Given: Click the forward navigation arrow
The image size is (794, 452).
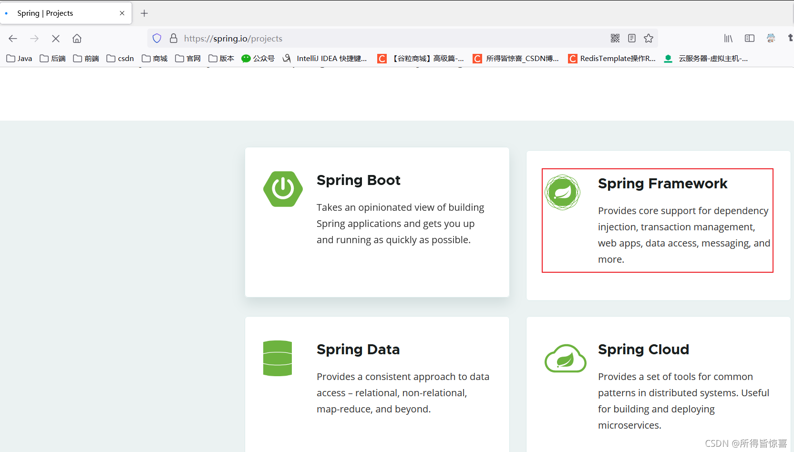Looking at the screenshot, I should tap(34, 39).
